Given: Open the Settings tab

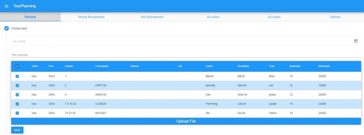Looking at the screenshot, I should (x=335, y=17).
